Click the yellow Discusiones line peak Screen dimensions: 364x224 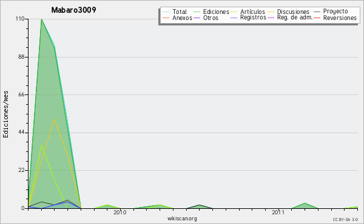pos(55,119)
